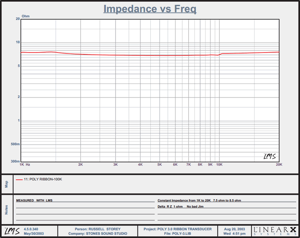300x238 pixels.
Task: Click the red legend line swatch
Action: (x=19, y=179)
